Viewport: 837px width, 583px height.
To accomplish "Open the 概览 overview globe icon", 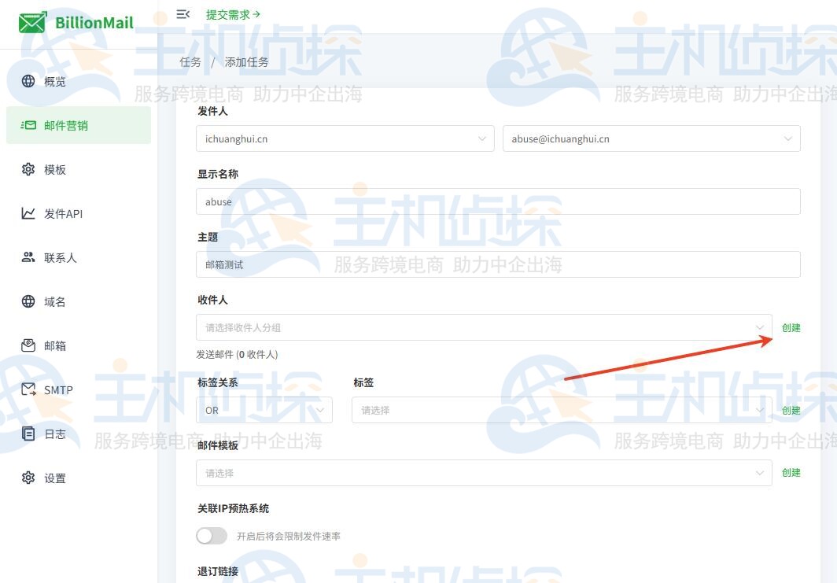I will tap(28, 81).
